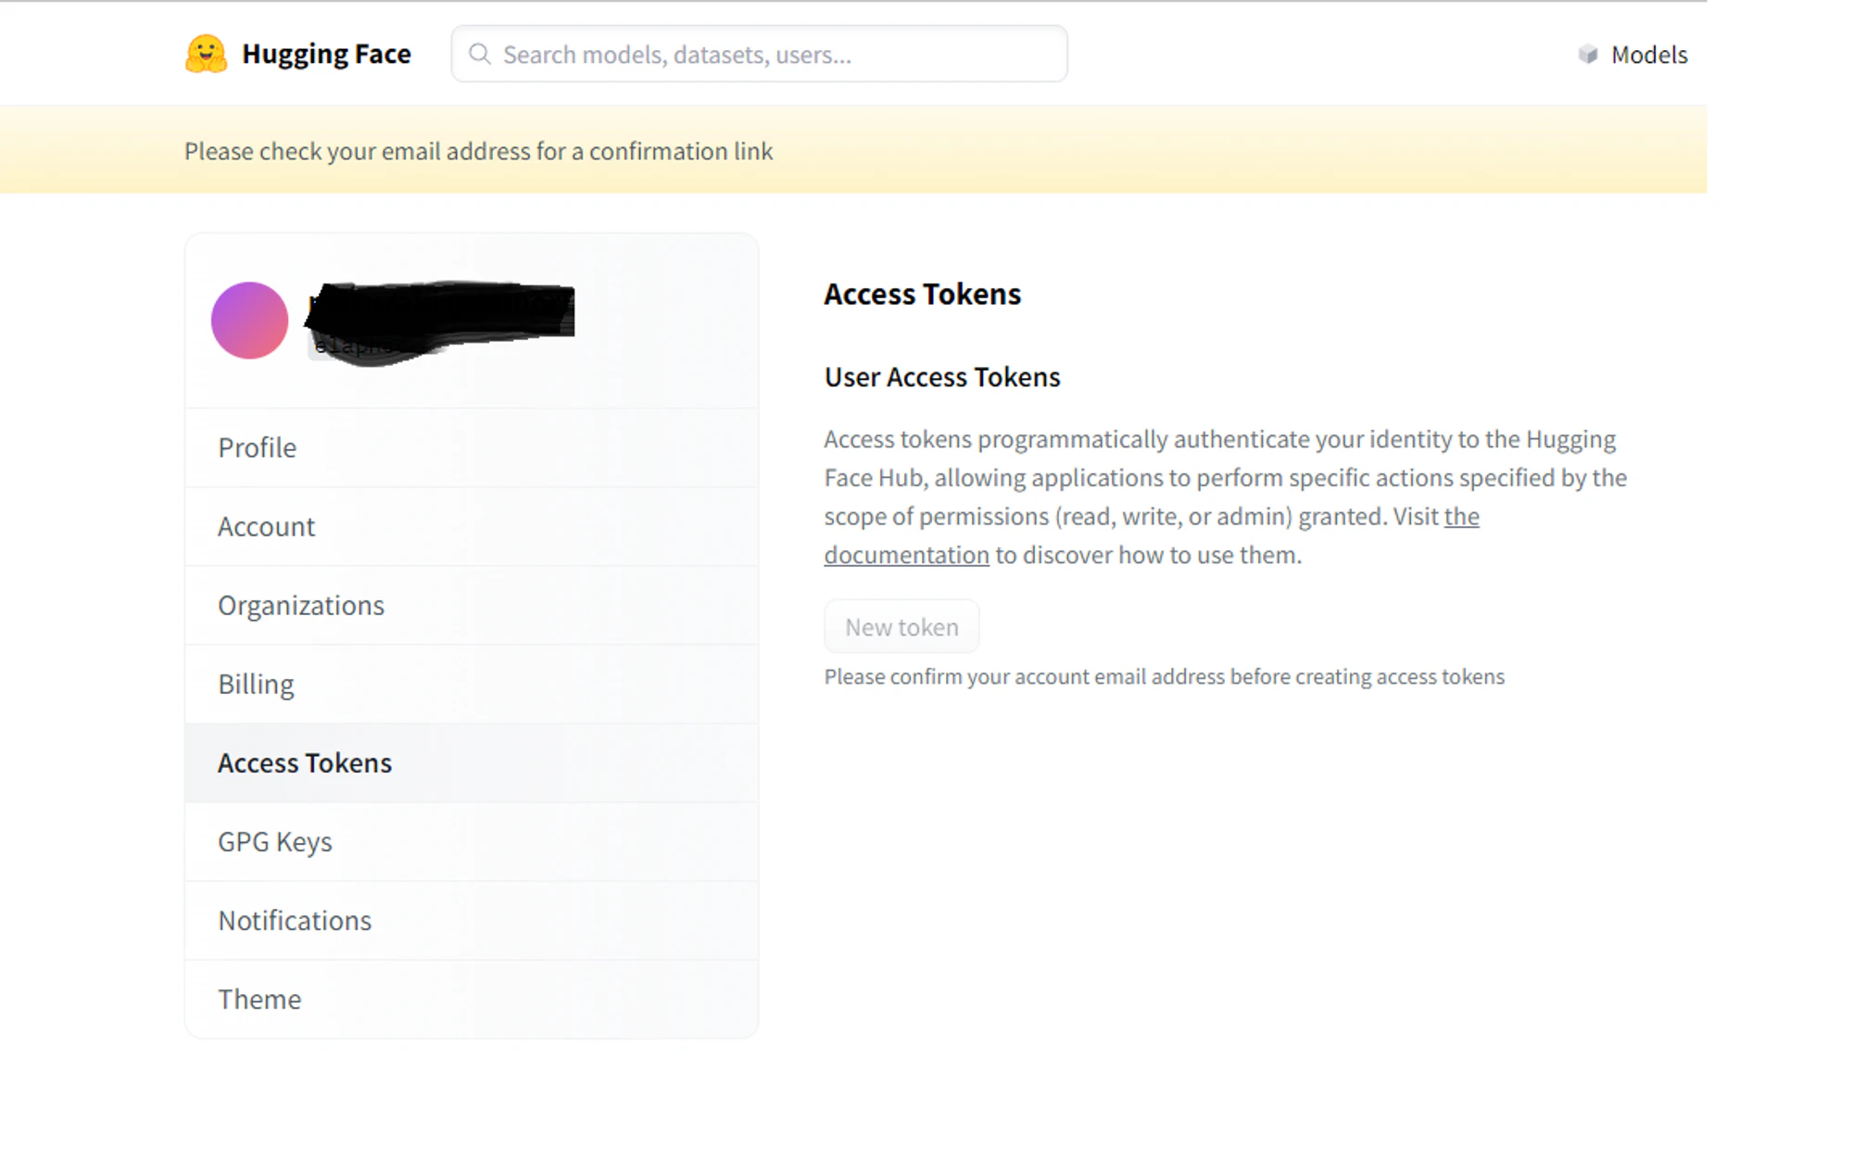The height and width of the screenshot is (1158, 1853).
Task: Click the search magnifier icon
Action: (479, 54)
